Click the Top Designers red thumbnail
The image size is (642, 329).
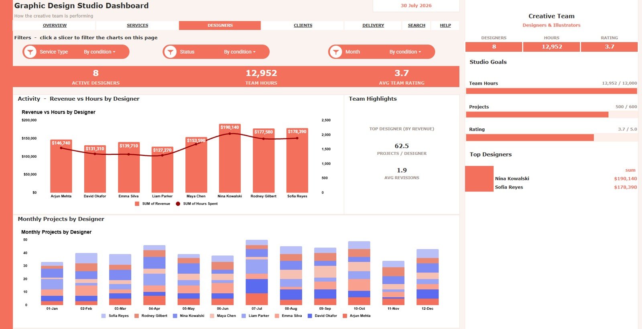479,179
